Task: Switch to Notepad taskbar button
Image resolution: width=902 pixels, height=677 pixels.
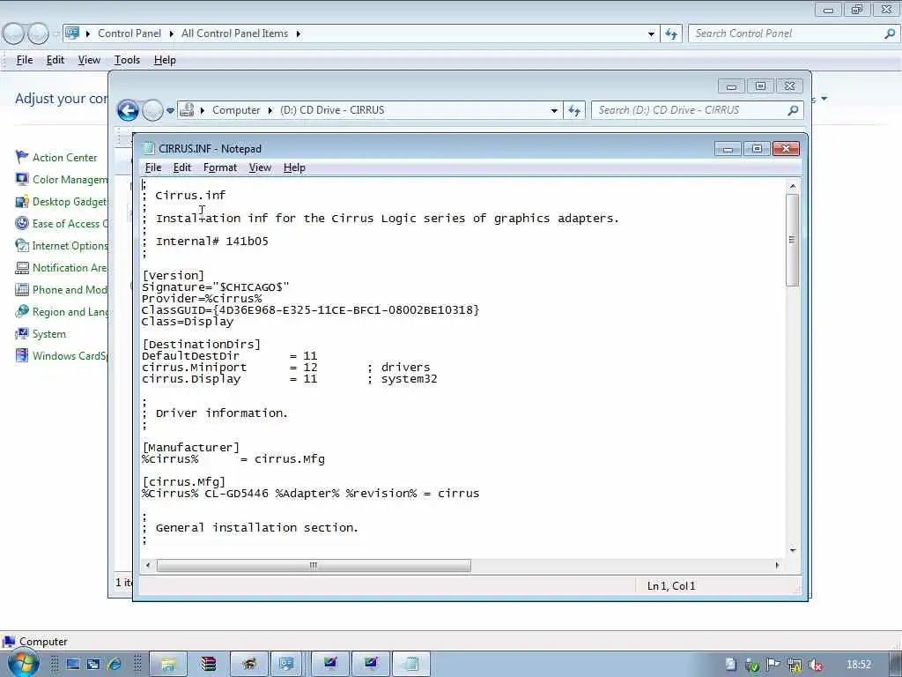Action: (x=410, y=665)
